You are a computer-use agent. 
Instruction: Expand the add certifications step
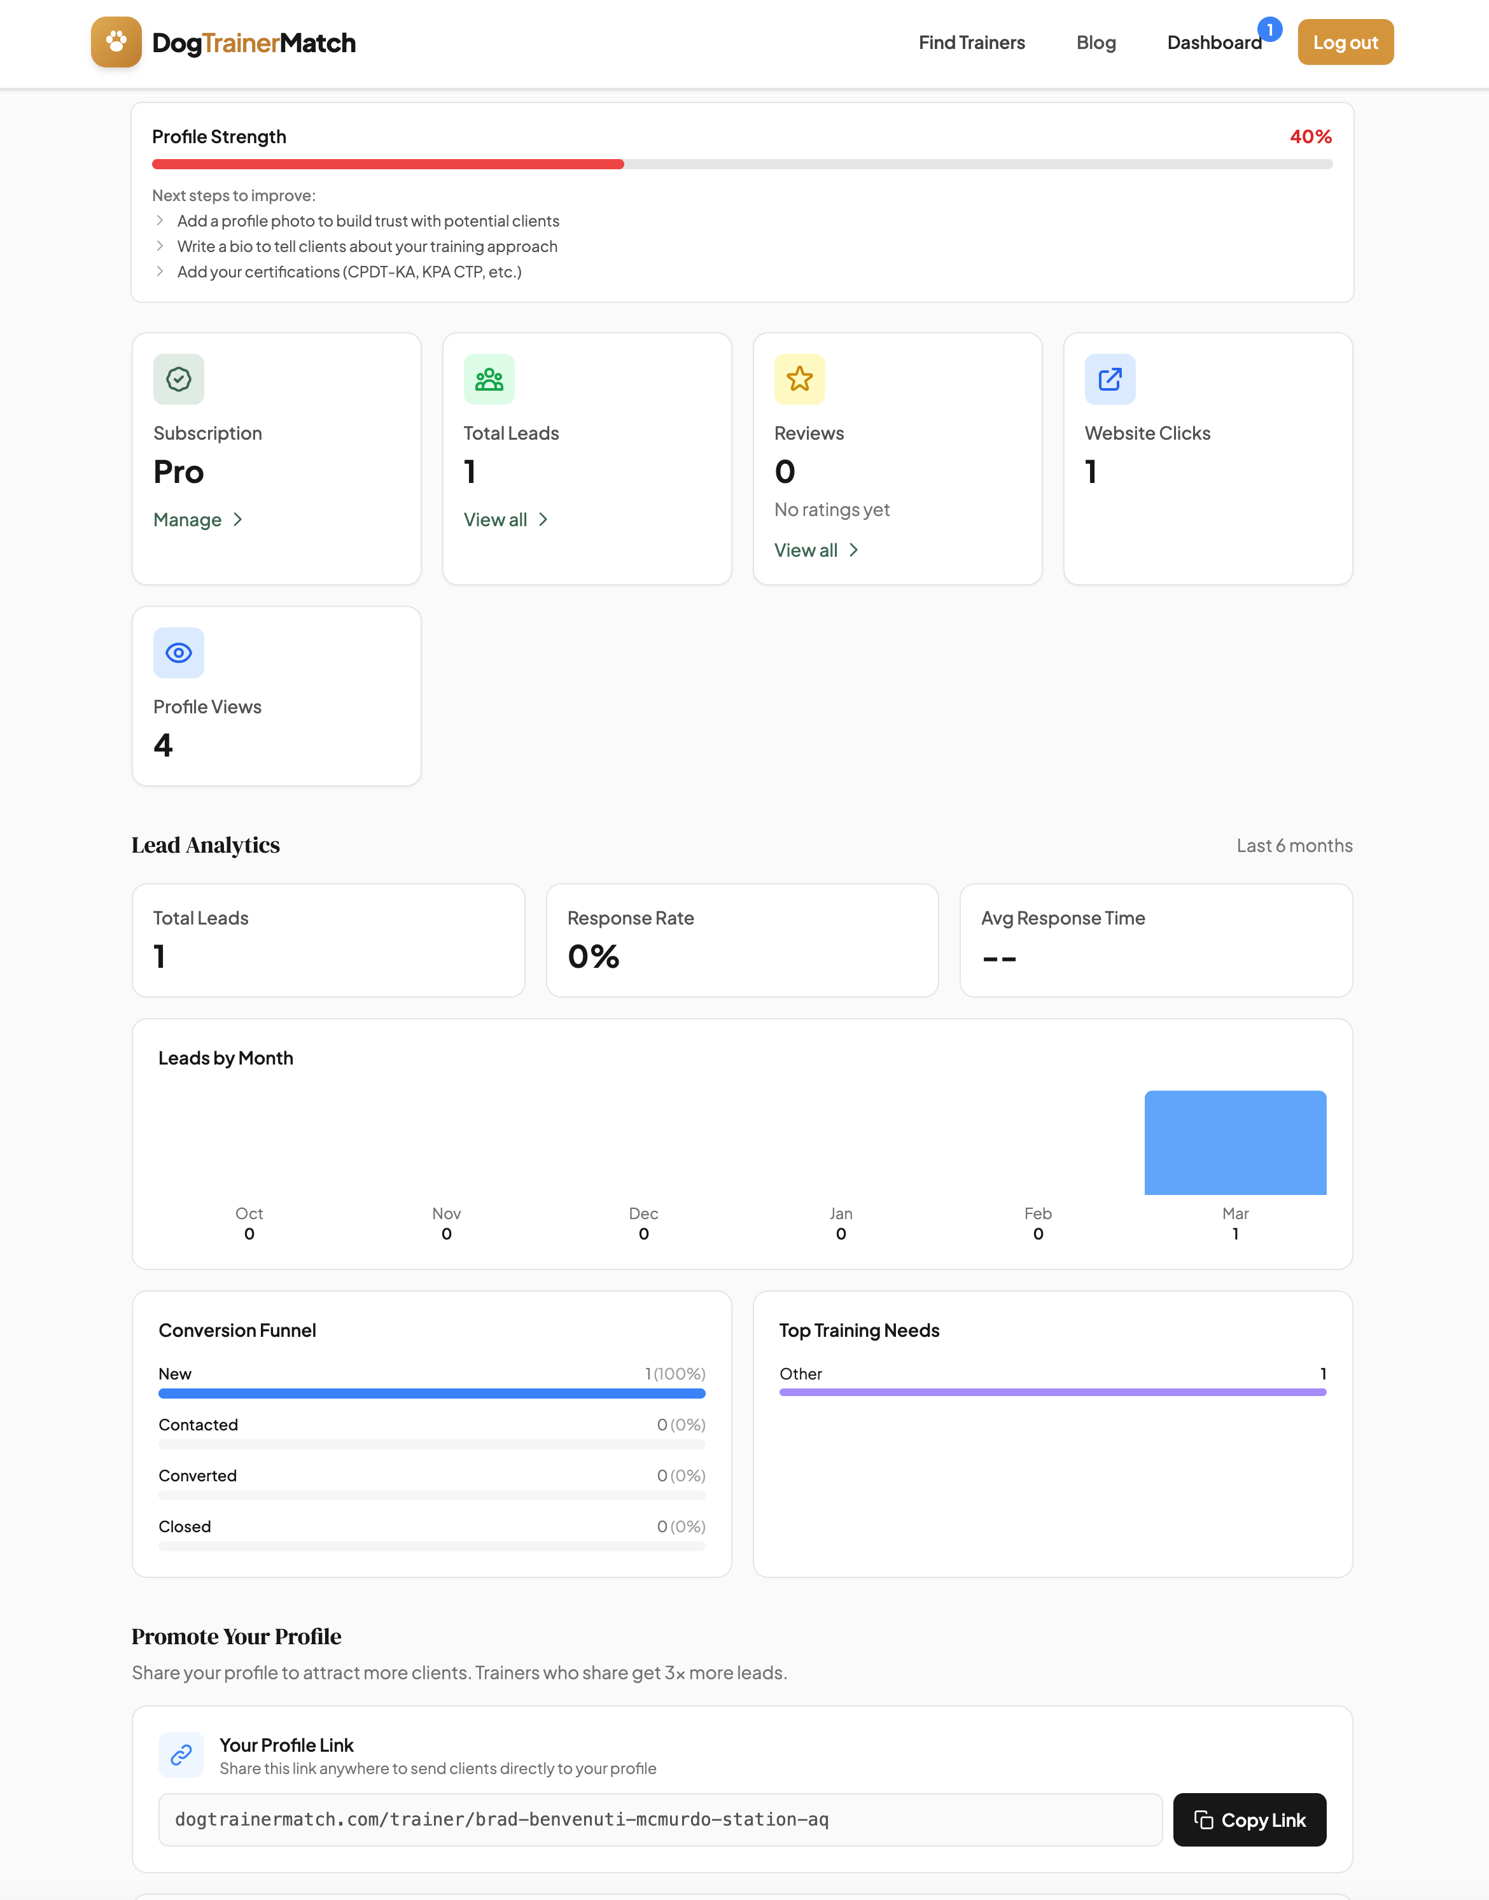coord(349,272)
